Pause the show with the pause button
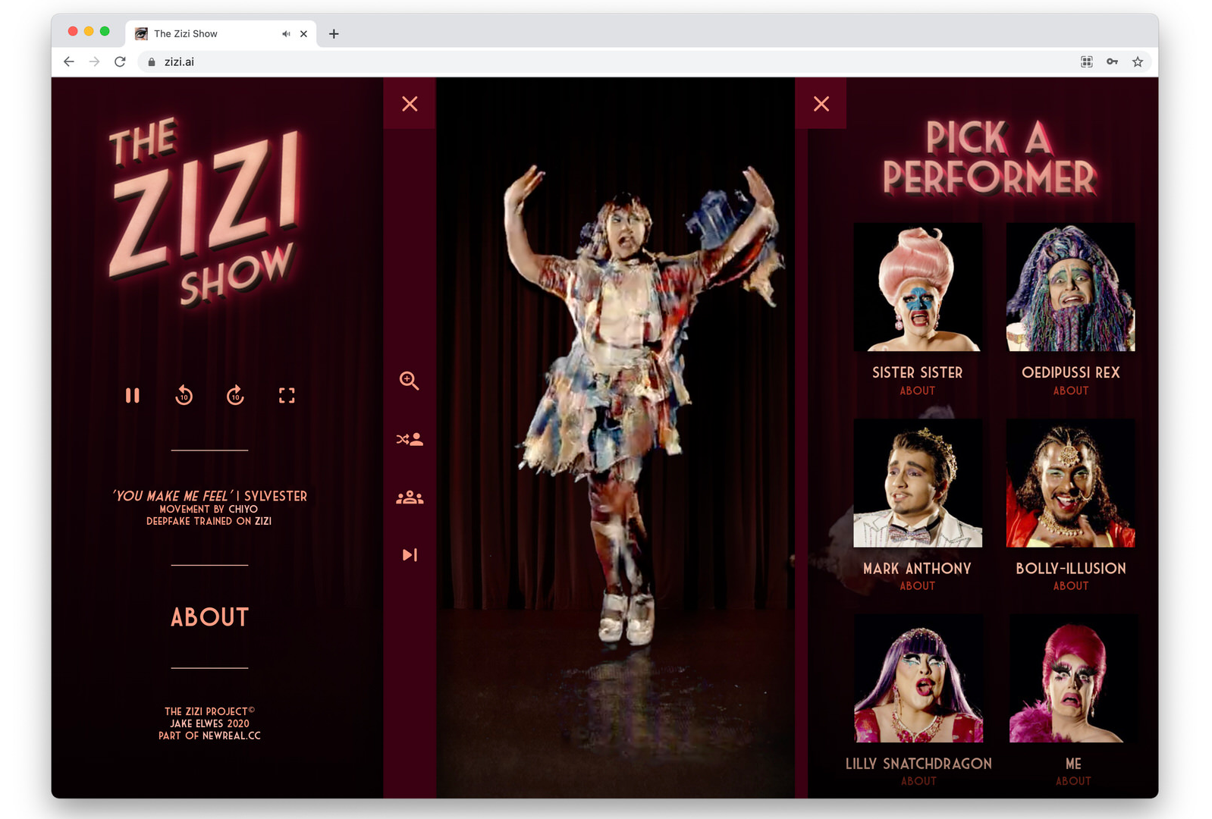Viewport: 1212px width, 819px height. pos(133,395)
